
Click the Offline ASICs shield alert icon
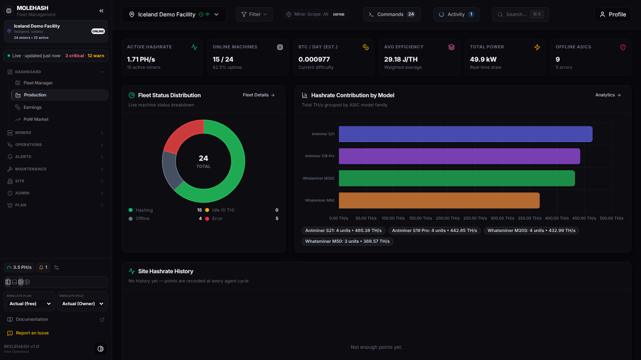(623, 47)
